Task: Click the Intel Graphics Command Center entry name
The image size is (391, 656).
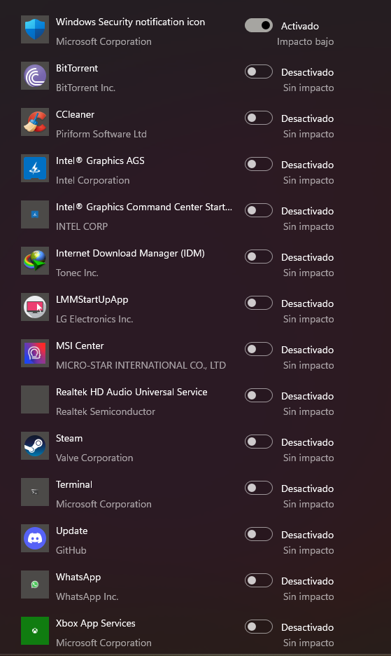Action: pos(144,207)
